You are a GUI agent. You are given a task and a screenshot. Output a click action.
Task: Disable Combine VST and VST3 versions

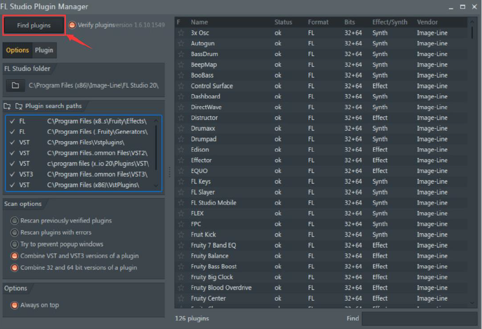pyautogui.click(x=15, y=256)
